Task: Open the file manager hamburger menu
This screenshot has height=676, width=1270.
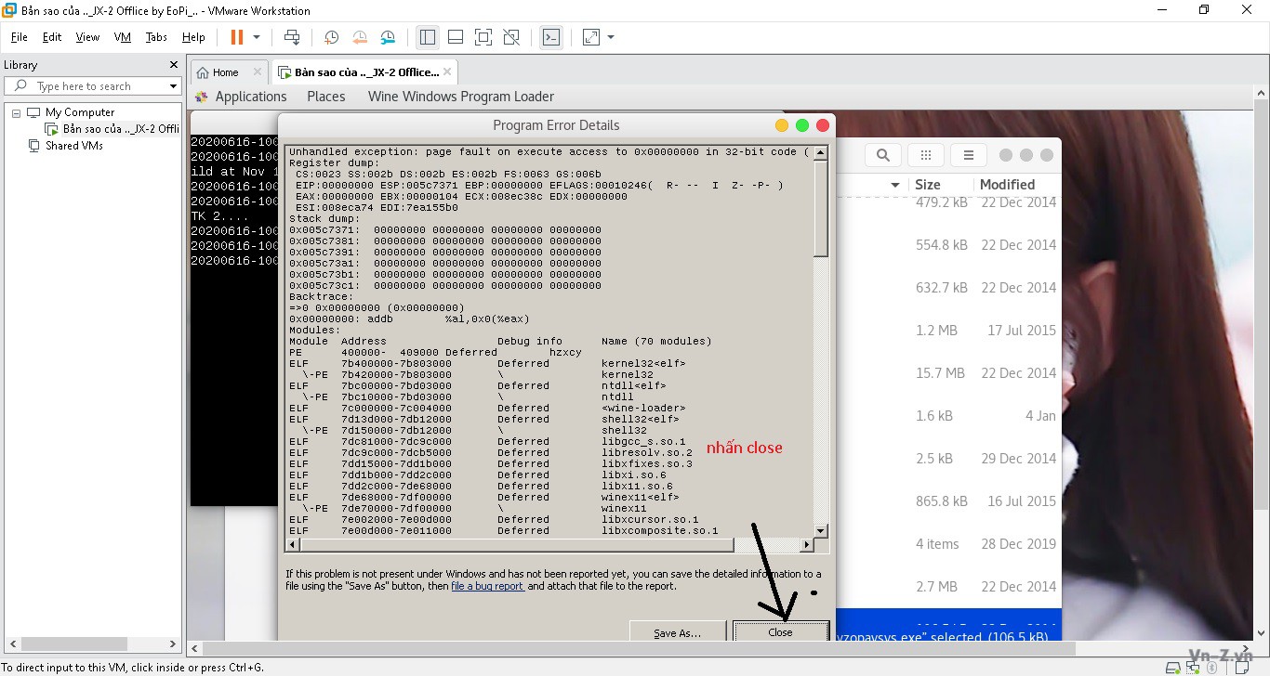Action: [x=969, y=155]
